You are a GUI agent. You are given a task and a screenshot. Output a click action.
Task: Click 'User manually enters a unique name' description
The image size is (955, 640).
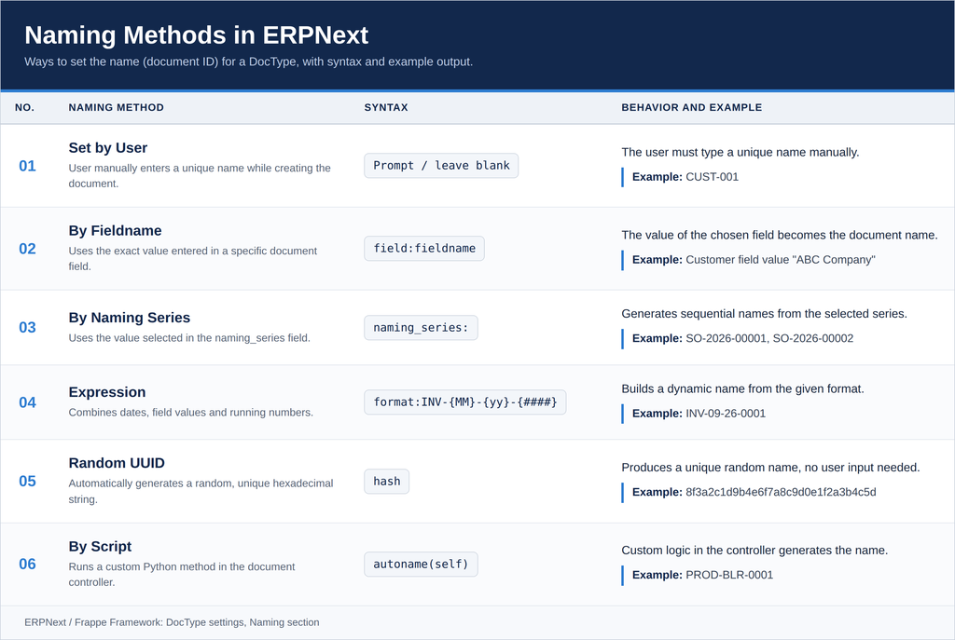pos(200,176)
